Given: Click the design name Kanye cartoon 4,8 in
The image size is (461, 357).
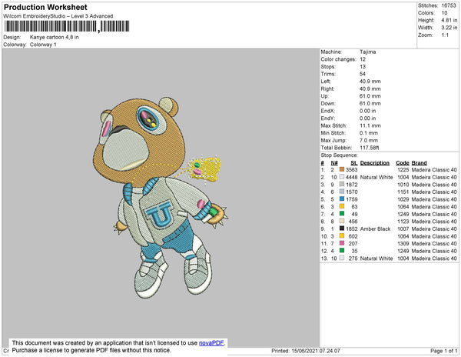Looking at the screenshot, I should 55,37.
